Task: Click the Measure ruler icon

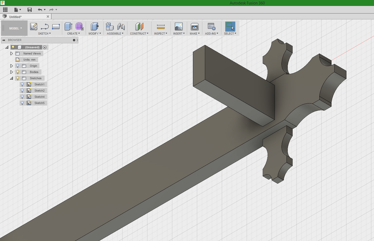Action: click(x=161, y=27)
